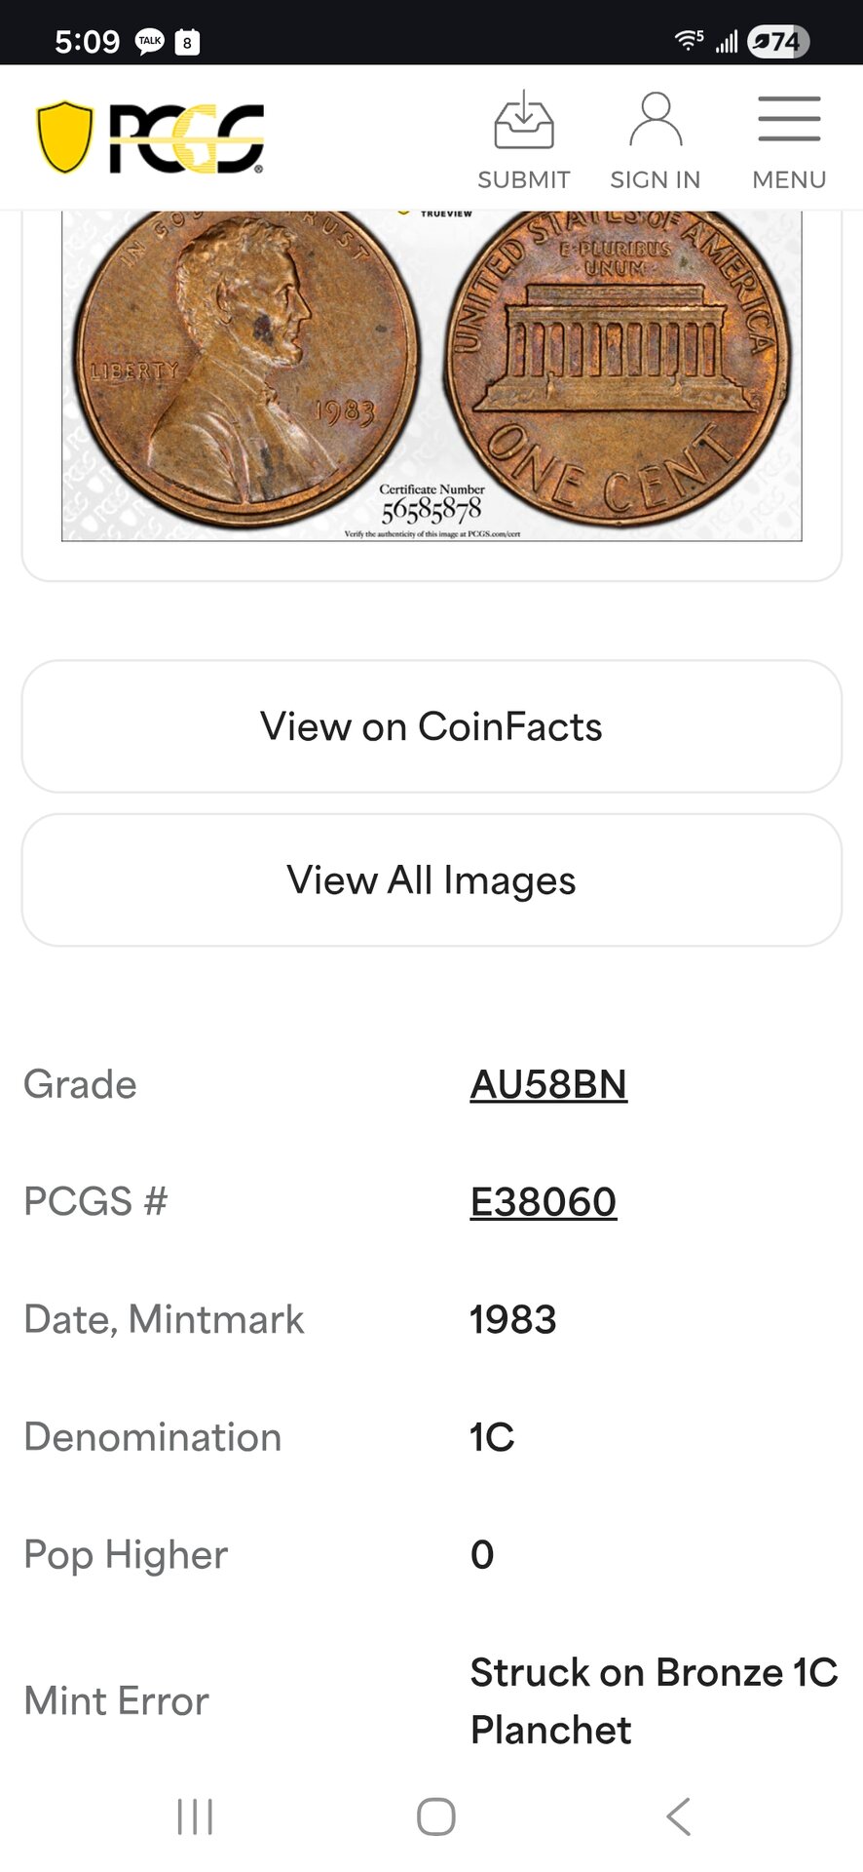Tap the certificate number 56585878
Image resolution: width=863 pixels, height=1872 pixels.
pyautogui.click(x=431, y=509)
